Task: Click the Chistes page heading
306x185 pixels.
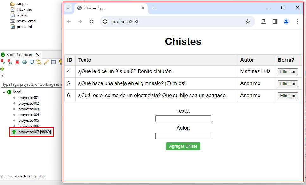Action: click(183, 41)
